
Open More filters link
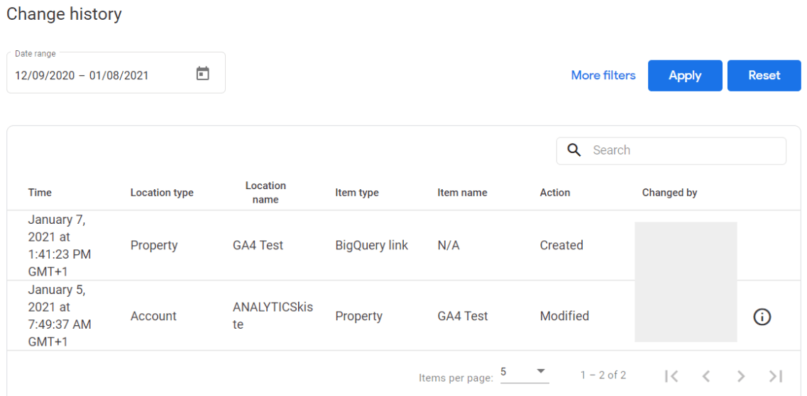pos(603,75)
